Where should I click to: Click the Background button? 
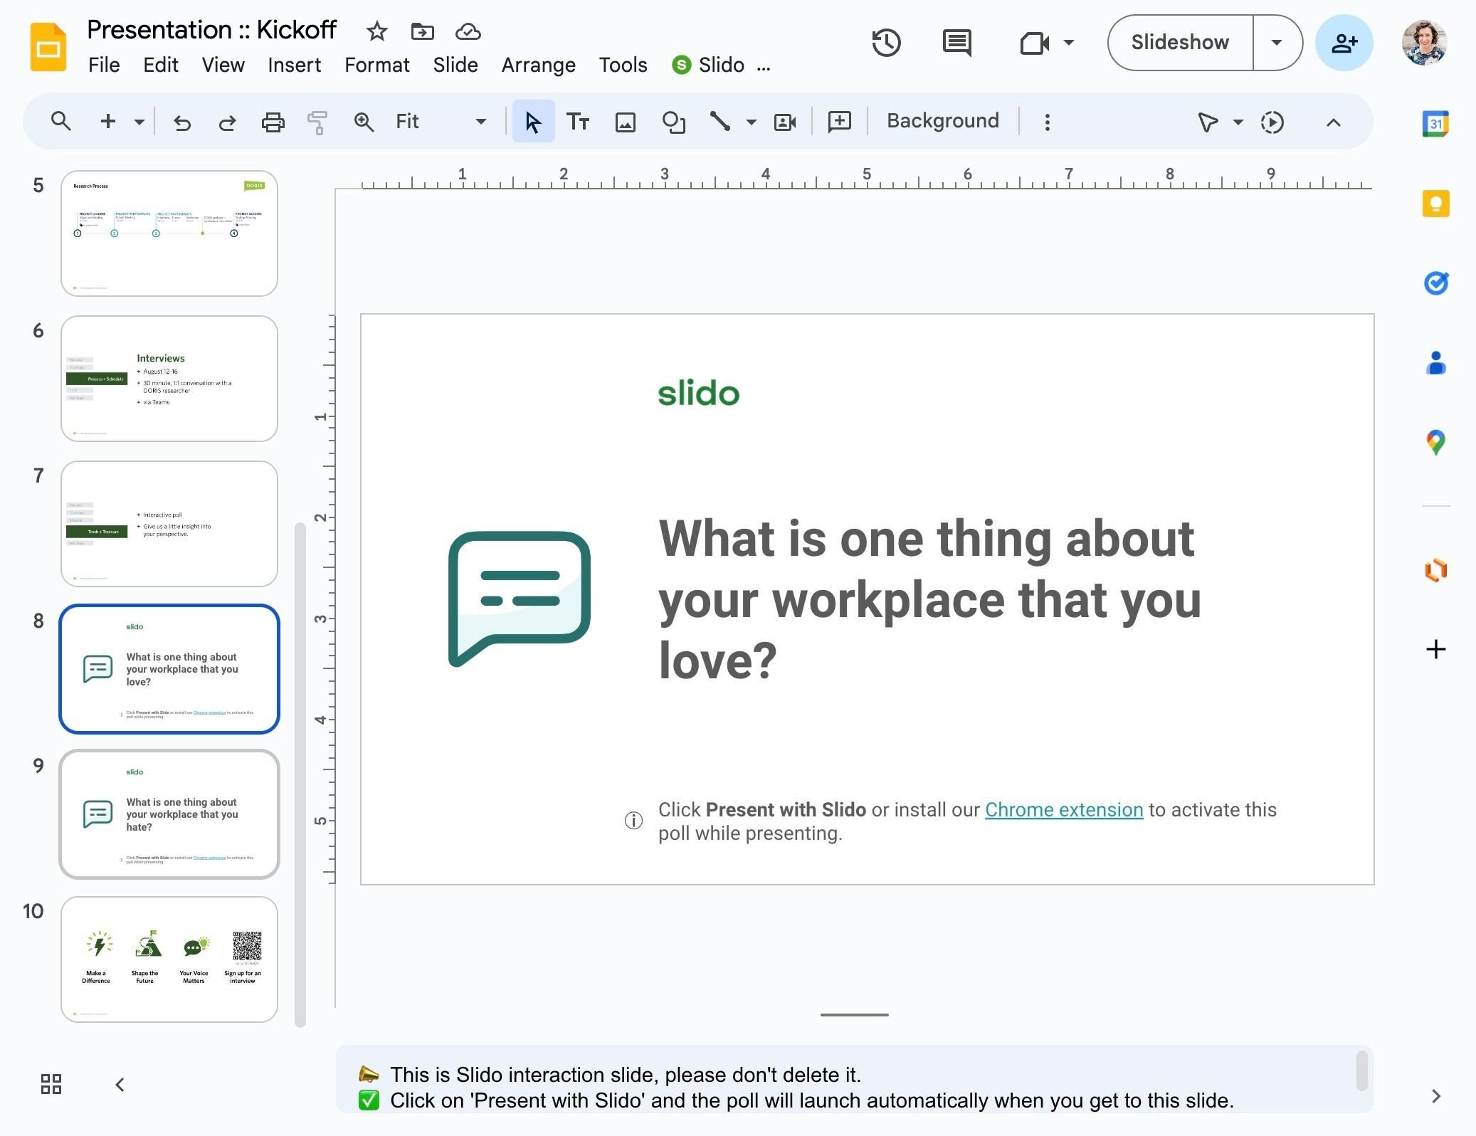(942, 121)
